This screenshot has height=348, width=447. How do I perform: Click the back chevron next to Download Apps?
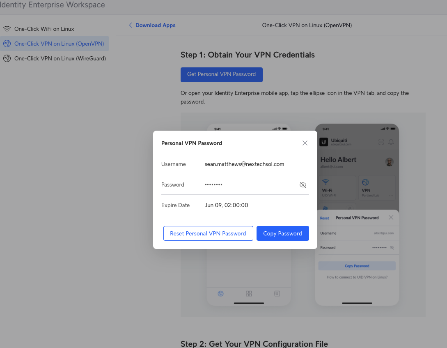[x=131, y=25]
